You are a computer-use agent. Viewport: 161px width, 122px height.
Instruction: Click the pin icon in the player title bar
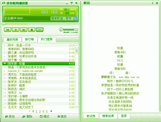tap(71, 3)
